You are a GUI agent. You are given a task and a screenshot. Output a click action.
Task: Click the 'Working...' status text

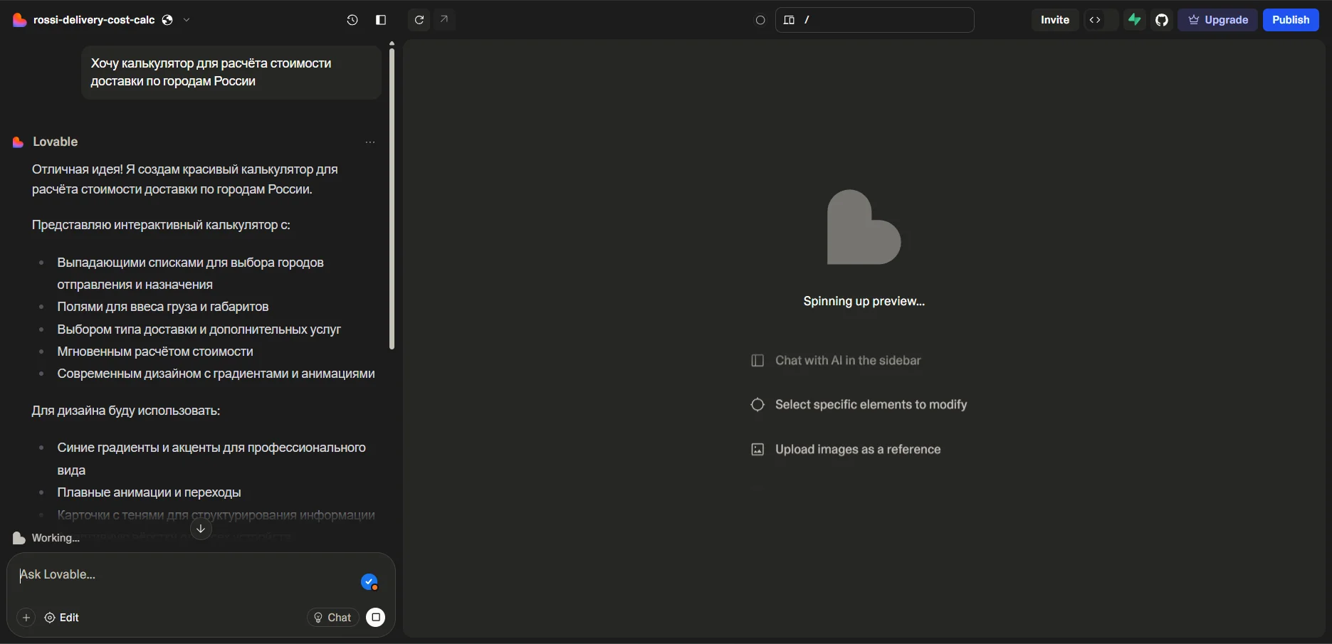56,538
